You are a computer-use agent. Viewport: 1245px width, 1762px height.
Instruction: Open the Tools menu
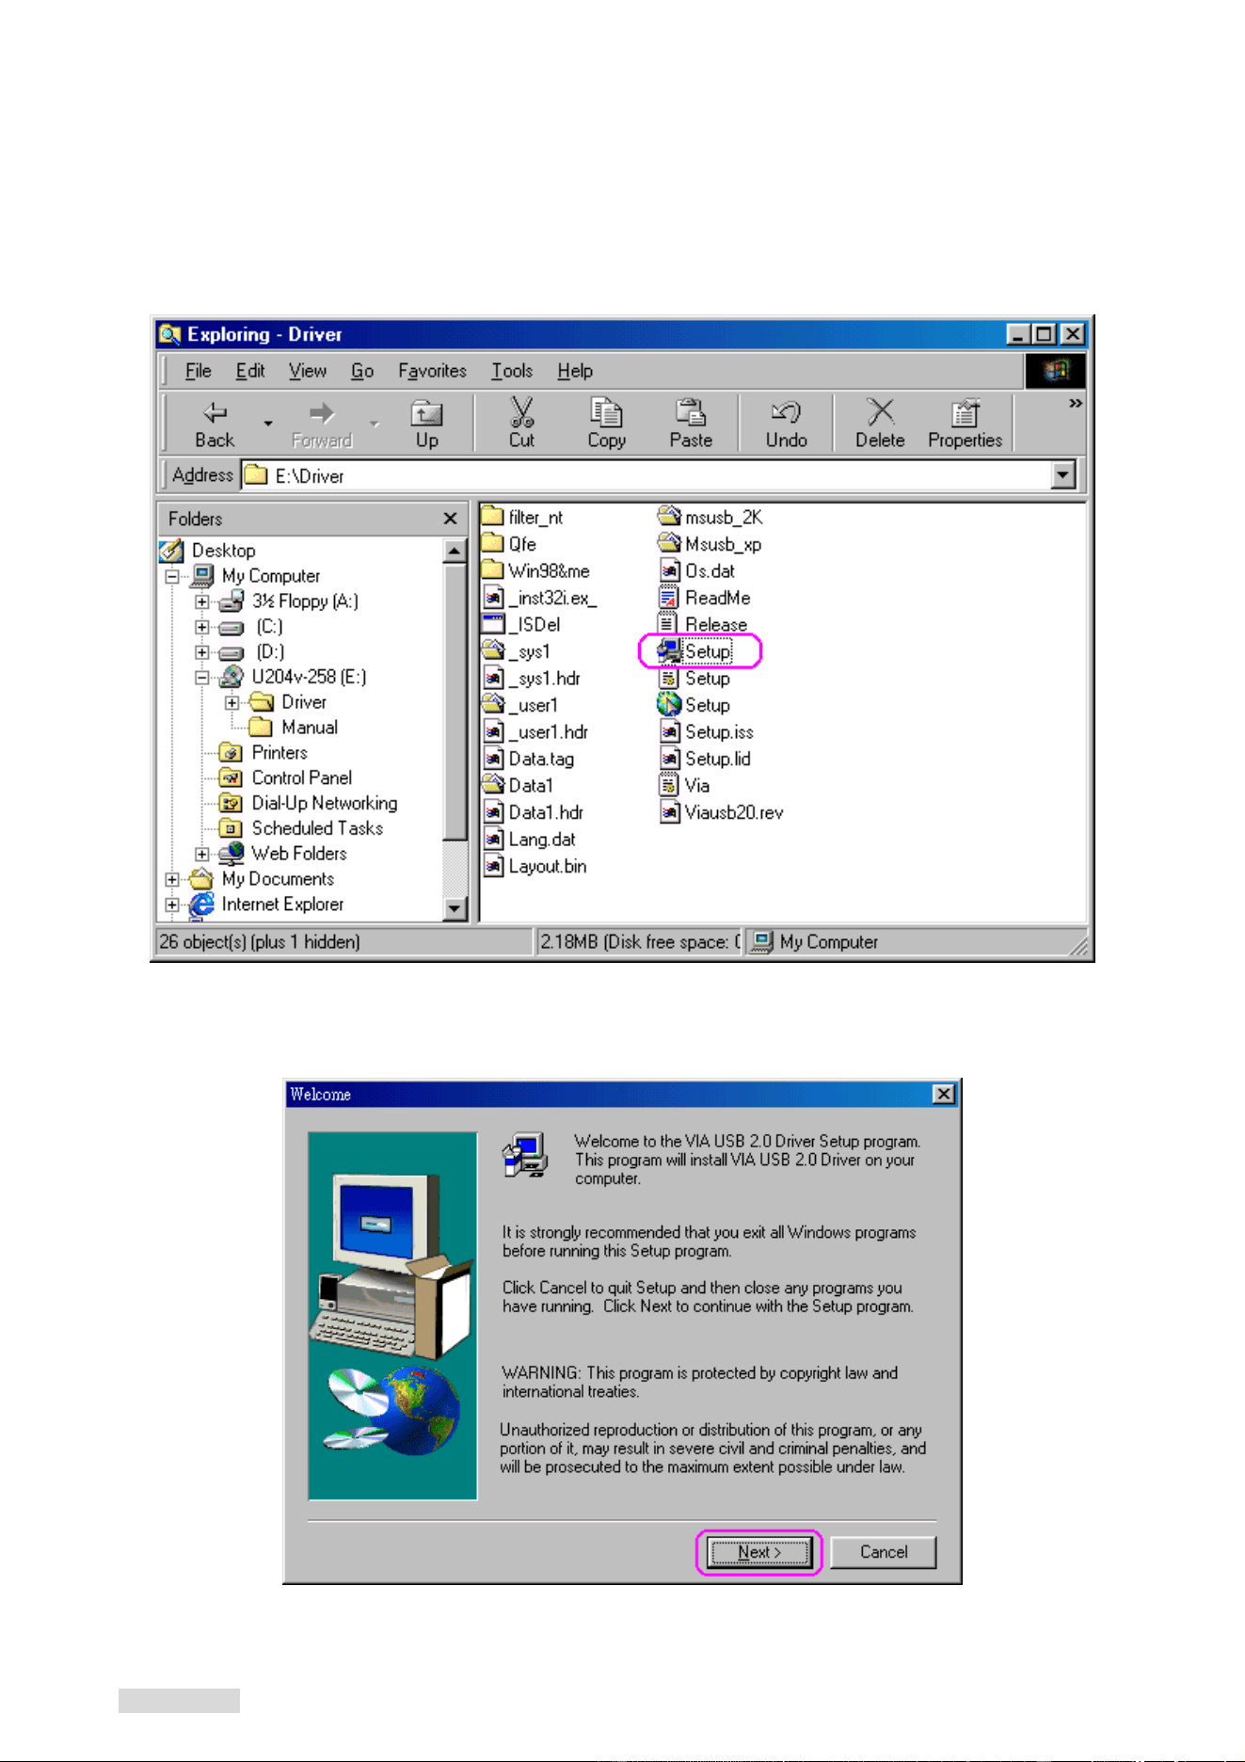point(512,371)
